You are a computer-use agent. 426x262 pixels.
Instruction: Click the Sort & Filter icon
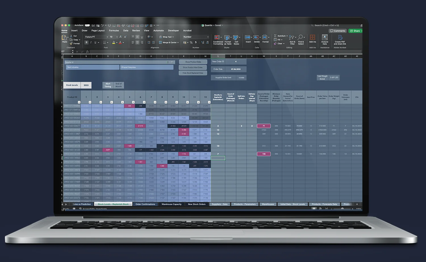coord(291,37)
